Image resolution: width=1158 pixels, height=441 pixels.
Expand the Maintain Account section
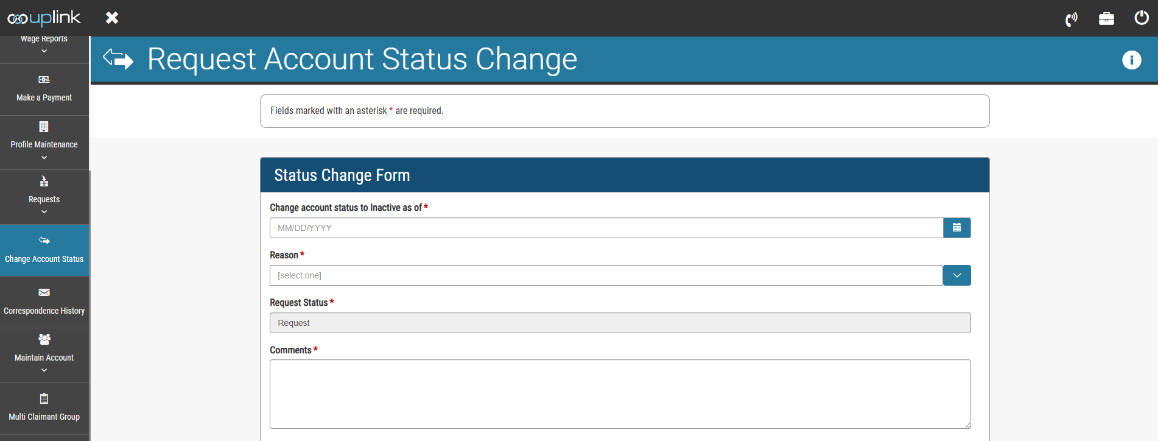point(43,369)
